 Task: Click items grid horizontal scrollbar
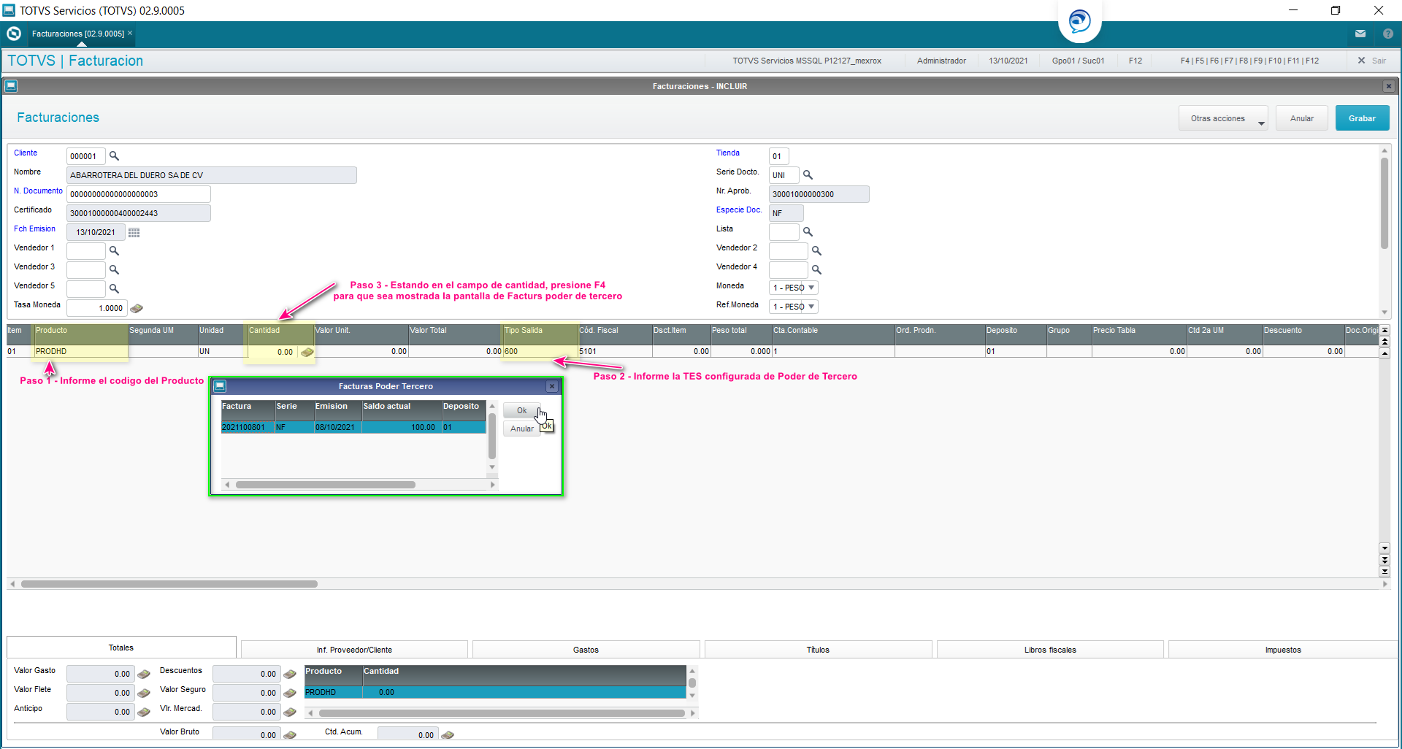pos(169,584)
